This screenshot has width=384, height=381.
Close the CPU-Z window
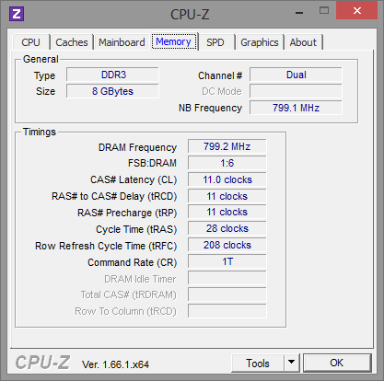pyautogui.click(x=356, y=10)
